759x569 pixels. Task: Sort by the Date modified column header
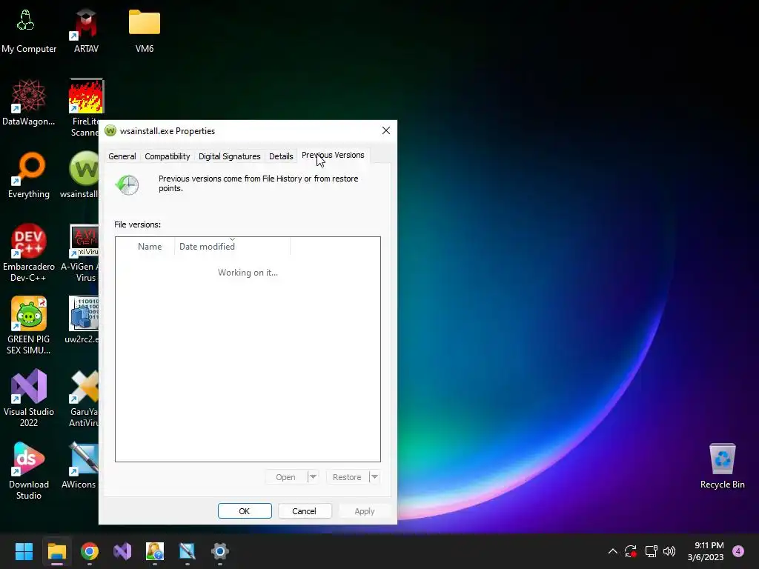(232, 246)
